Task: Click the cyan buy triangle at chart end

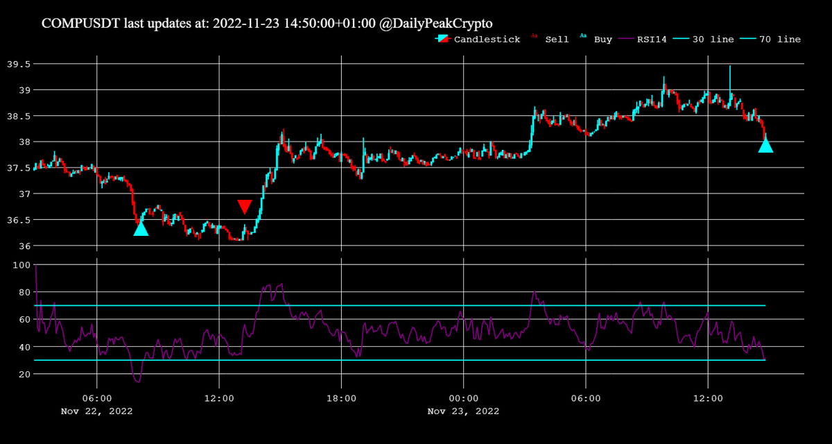Action: point(765,145)
